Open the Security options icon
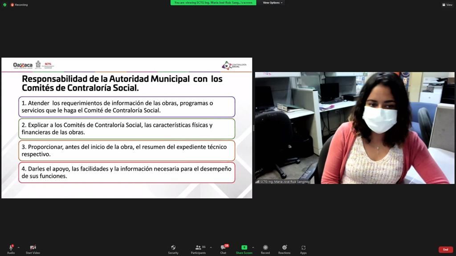This screenshot has width=456, height=256. click(173, 249)
